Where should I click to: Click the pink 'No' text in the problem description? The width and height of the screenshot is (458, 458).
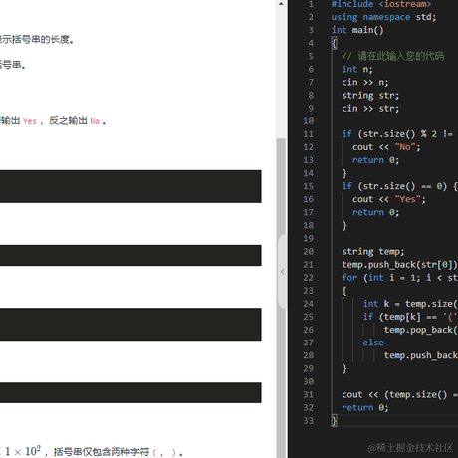95,121
